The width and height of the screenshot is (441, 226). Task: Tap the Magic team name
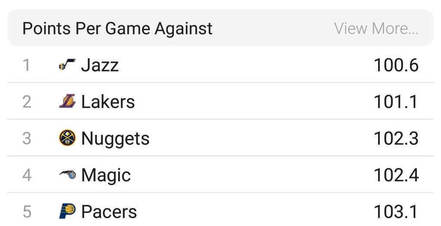pos(106,175)
